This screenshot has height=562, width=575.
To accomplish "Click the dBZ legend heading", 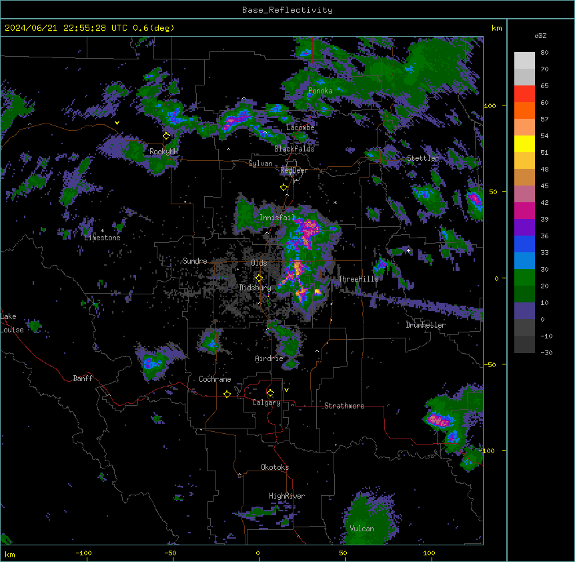I will pos(540,36).
